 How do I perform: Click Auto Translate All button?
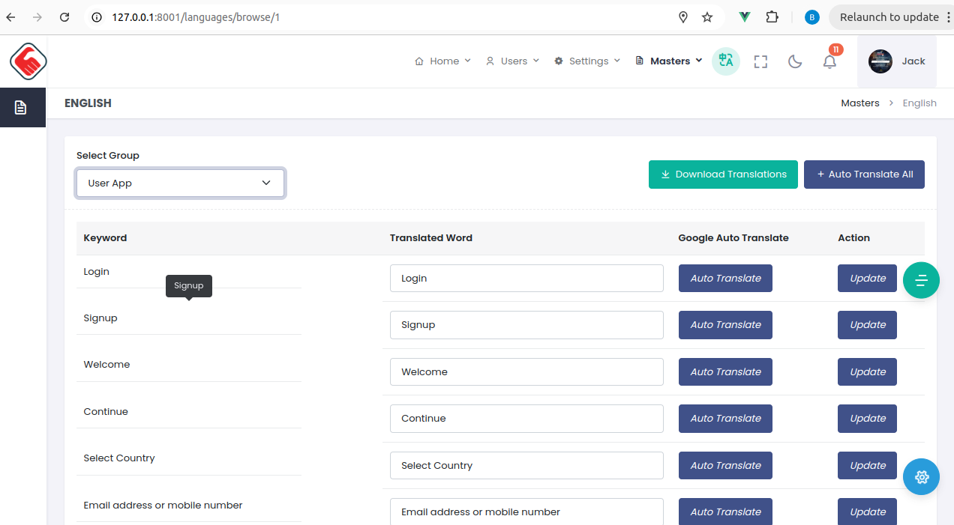[x=864, y=175]
